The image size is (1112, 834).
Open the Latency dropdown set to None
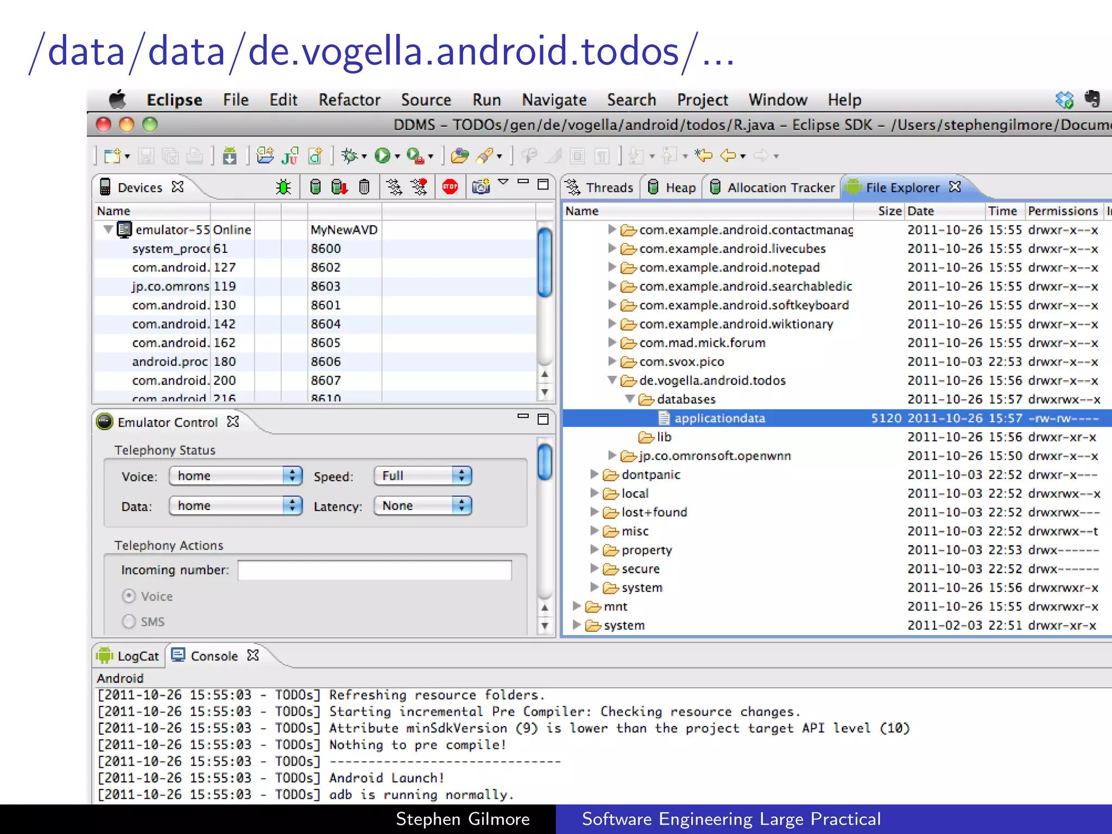tap(422, 506)
